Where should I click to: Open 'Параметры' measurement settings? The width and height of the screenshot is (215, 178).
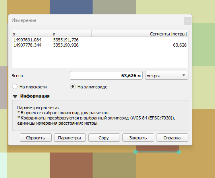(x=70, y=138)
